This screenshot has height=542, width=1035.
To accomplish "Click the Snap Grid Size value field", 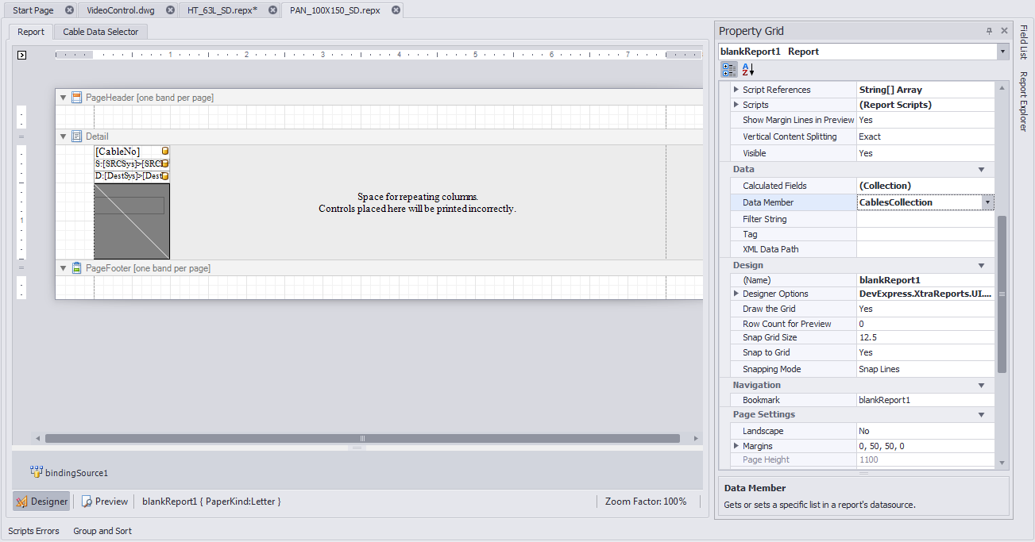I will click(x=925, y=337).
